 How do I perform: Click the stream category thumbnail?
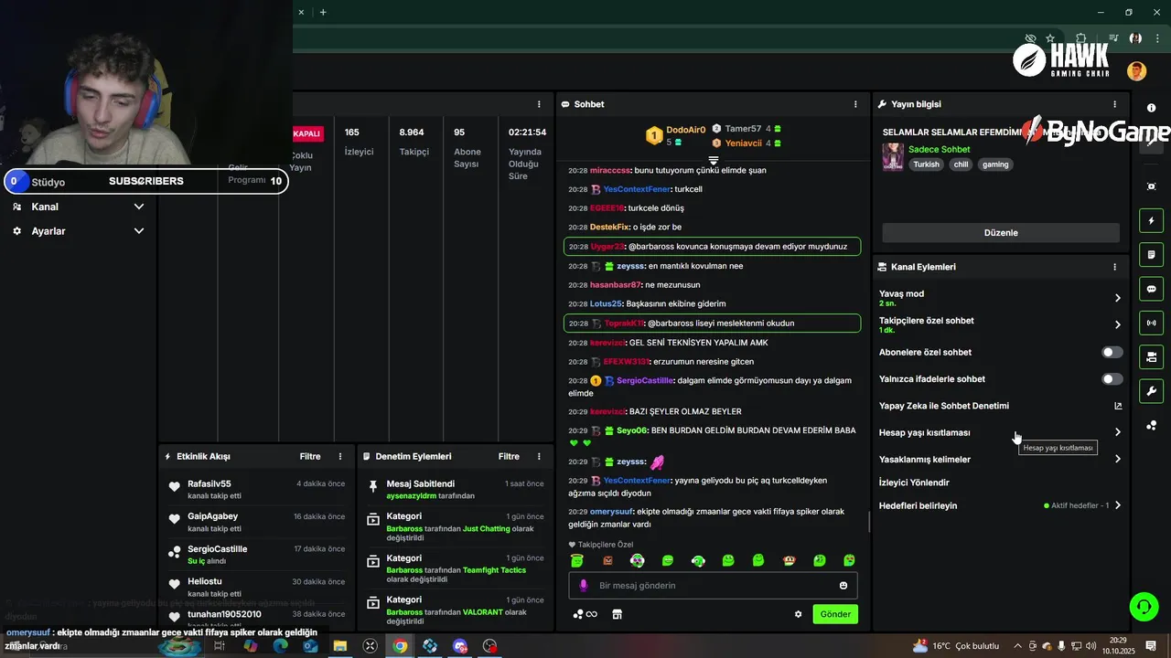click(x=893, y=156)
